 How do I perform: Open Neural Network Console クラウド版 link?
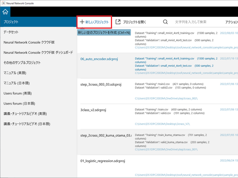click(x=31, y=43)
